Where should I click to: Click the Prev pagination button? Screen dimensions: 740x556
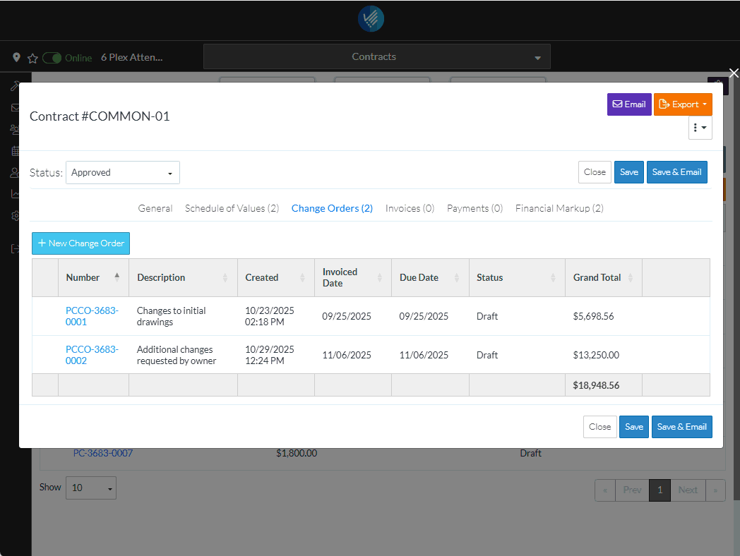(632, 490)
